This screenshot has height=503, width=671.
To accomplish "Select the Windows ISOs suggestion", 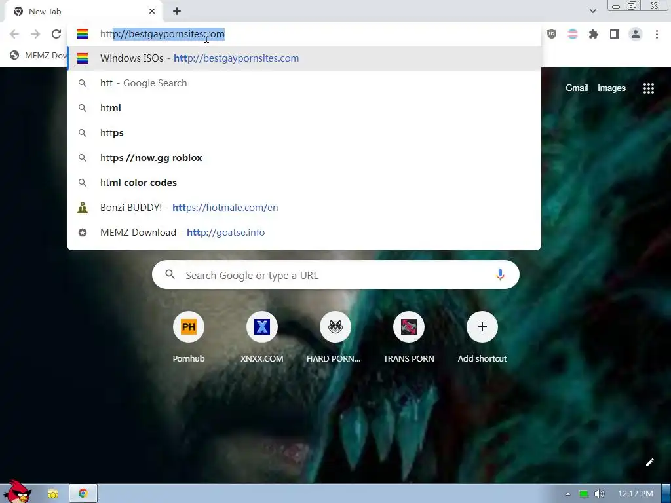I will click(x=304, y=58).
